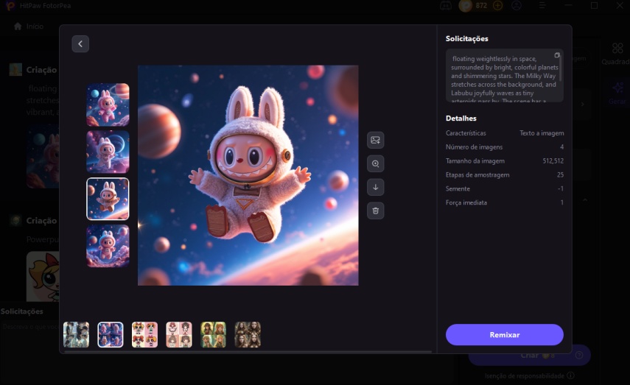Click the back arrow button
Viewport: 630px width, 385px height.
point(80,43)
